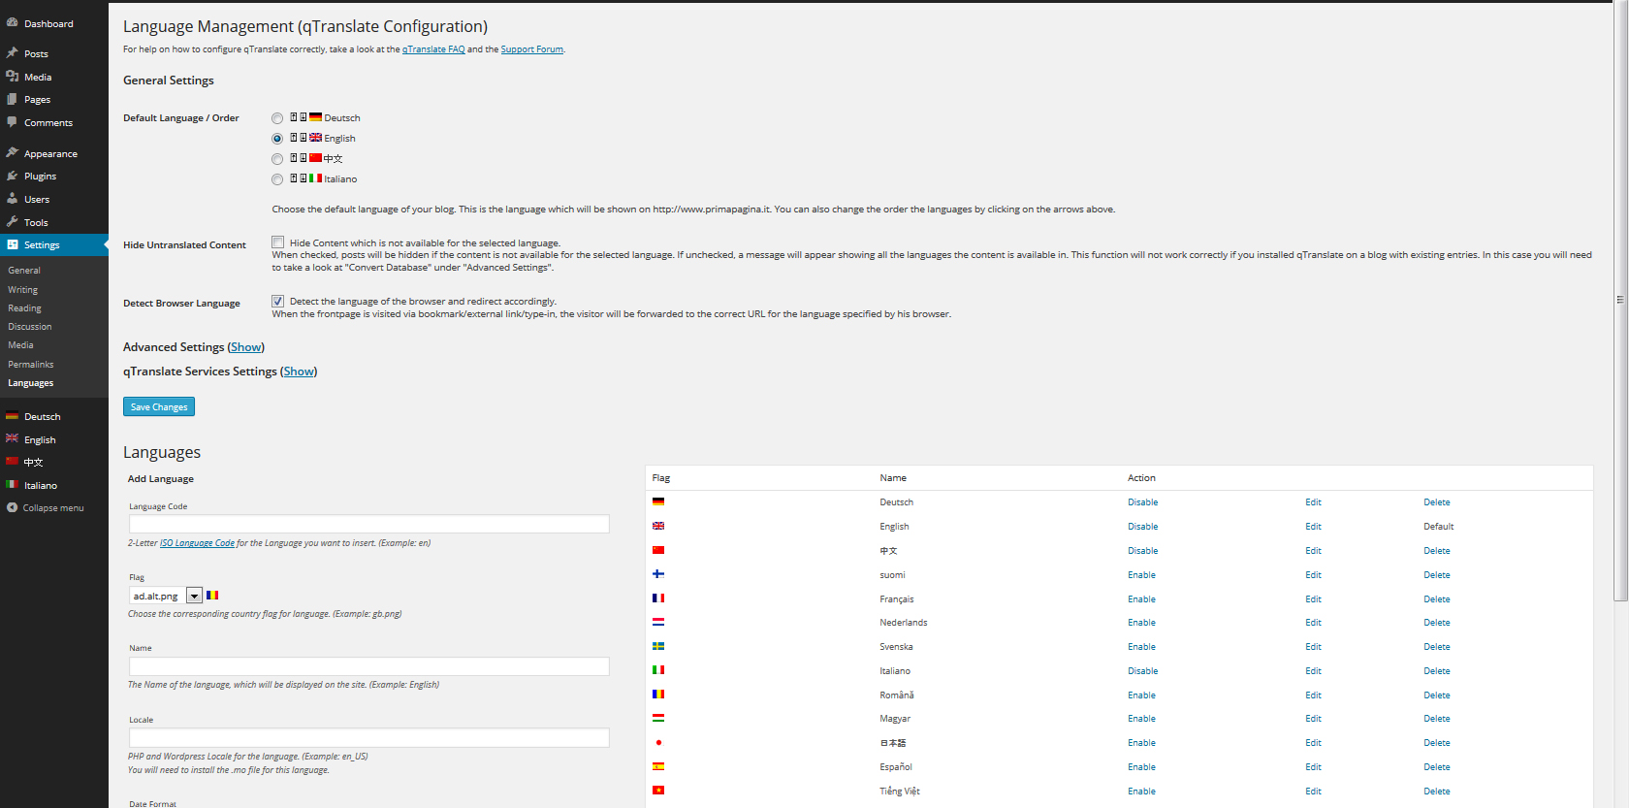1629x808 pixels.
Task: Select Deutsch as default language radio
Action: pyautogui.click(x=277, y=118)
